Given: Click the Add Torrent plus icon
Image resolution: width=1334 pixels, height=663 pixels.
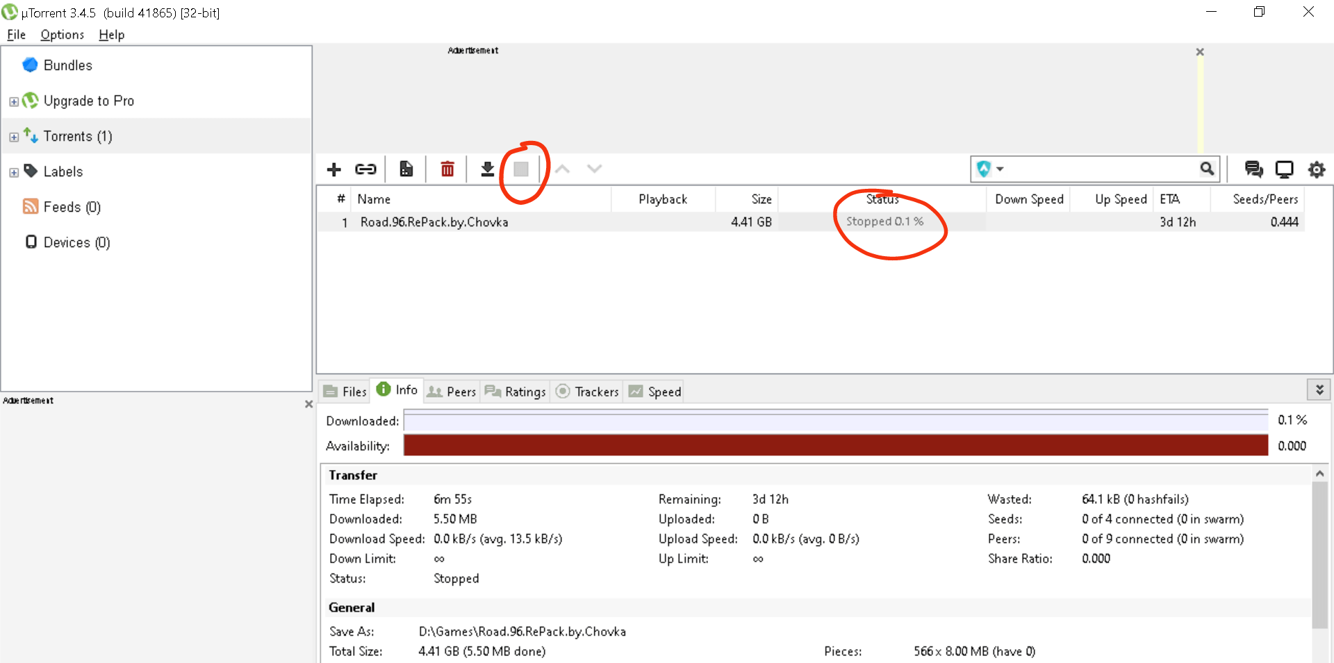Looking at the screenshot, I should pos(334,169).
